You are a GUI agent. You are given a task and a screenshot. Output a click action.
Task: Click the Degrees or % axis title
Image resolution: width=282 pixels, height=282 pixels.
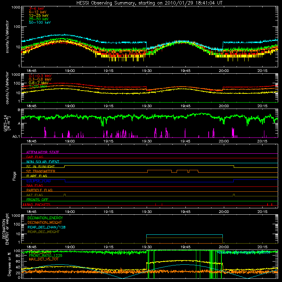pyautogui.click(x=9, y=264)
